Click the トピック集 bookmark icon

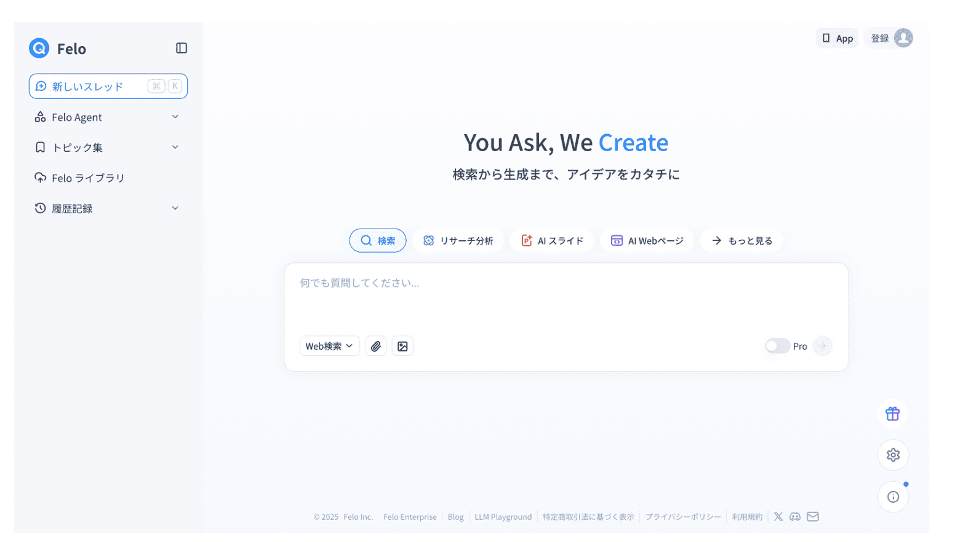tap(40, 147)
